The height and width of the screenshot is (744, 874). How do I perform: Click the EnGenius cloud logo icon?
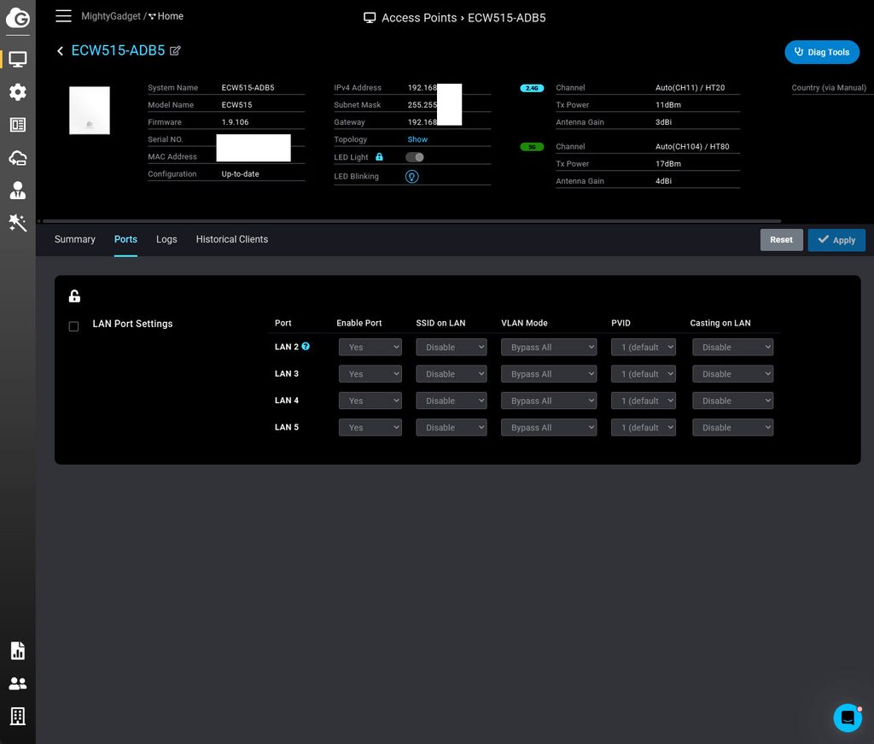[x=17, y=18]
